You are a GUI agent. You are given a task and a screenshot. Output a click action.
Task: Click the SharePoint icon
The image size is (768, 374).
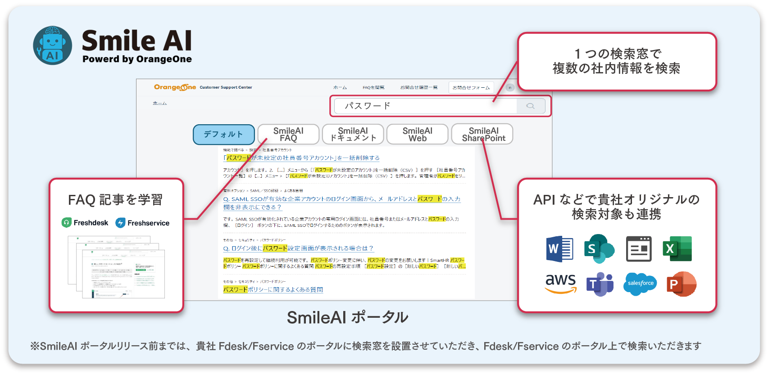coord(599,248)
